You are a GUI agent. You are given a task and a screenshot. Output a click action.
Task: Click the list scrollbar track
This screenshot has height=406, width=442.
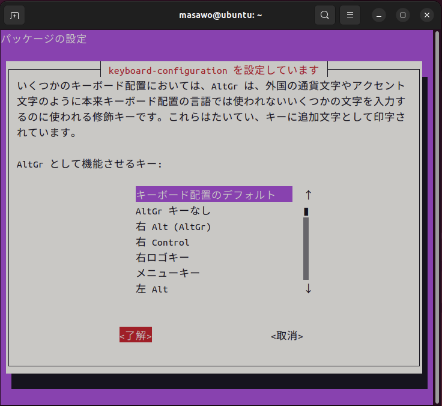pyautogui.click(x=306, y=249)
